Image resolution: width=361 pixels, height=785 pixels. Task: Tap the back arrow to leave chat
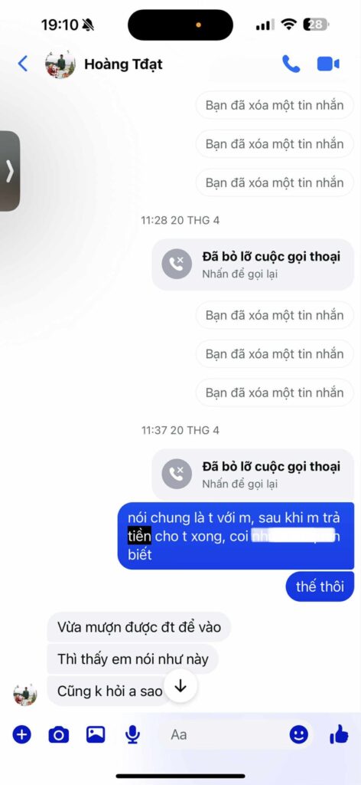coord(22,64)
